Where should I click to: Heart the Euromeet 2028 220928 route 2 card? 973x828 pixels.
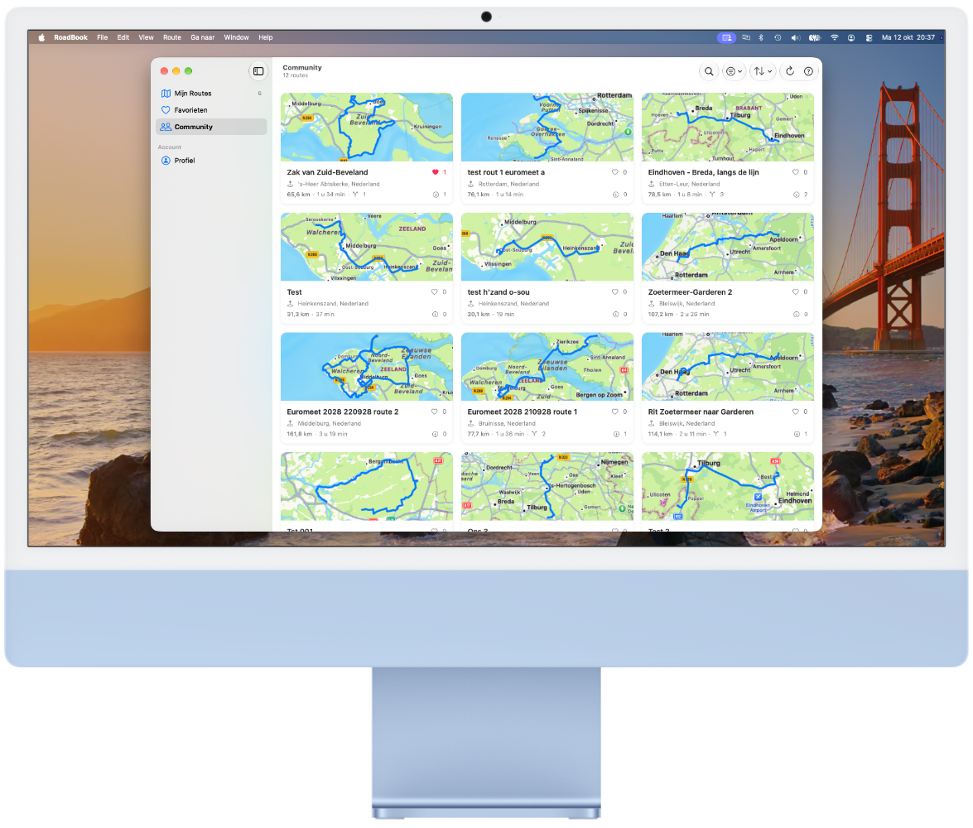435,412
